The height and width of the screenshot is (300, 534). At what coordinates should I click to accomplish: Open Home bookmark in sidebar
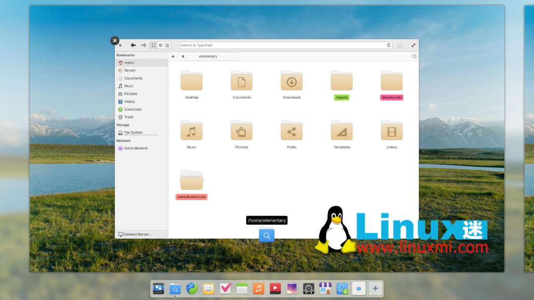[141, 63]
